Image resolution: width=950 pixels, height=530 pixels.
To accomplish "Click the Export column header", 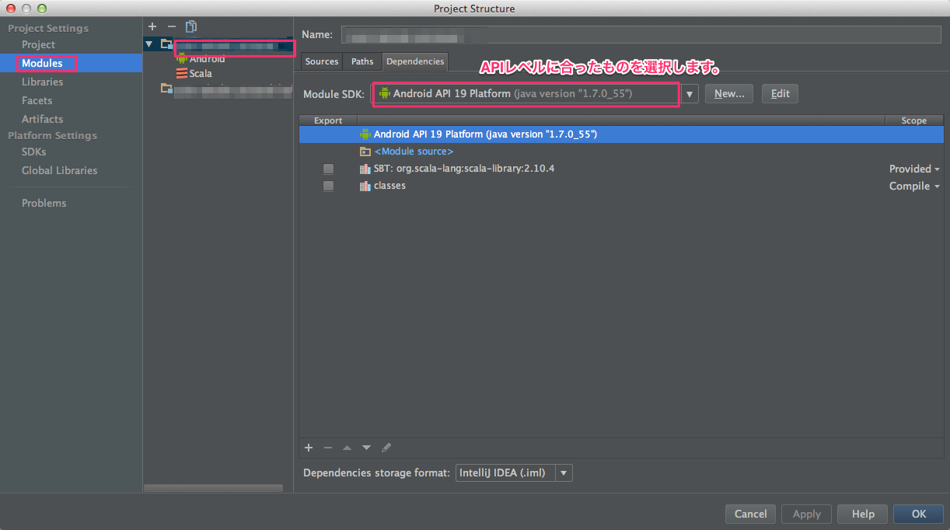I will point(328,120).
